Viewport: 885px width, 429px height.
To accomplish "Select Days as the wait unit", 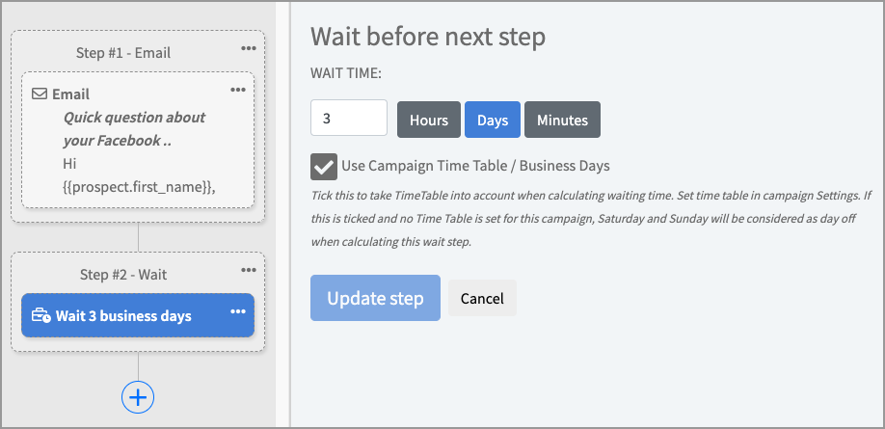I will 492,120.
